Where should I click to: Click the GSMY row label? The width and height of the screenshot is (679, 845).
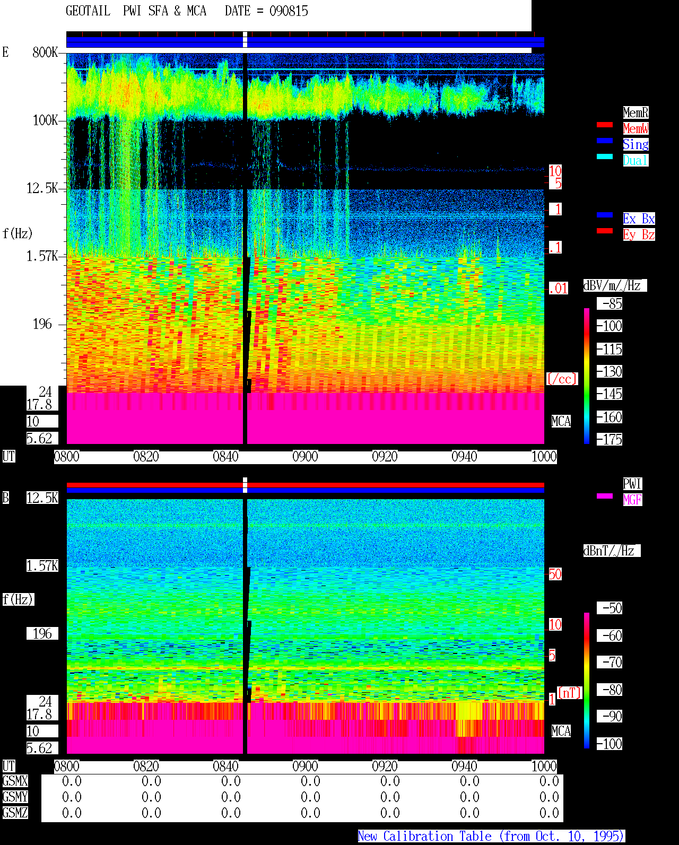coord(15,797)
